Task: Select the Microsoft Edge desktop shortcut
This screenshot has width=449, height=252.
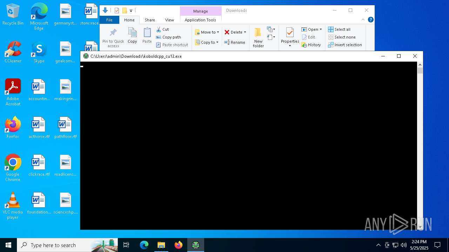Action: click(39, 17)
